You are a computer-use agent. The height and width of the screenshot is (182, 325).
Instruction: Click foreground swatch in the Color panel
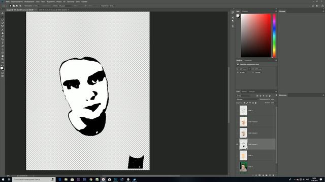[x=238, y=16]
